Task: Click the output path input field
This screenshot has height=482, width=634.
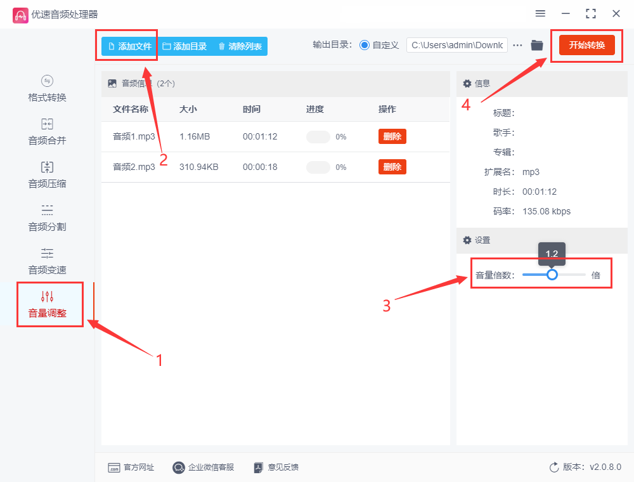Action: point(456,45)
